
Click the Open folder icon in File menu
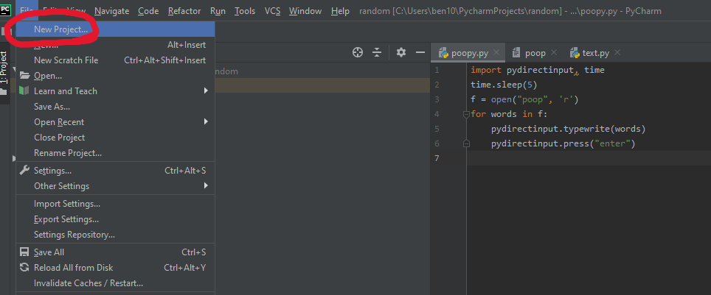[24, 76]
